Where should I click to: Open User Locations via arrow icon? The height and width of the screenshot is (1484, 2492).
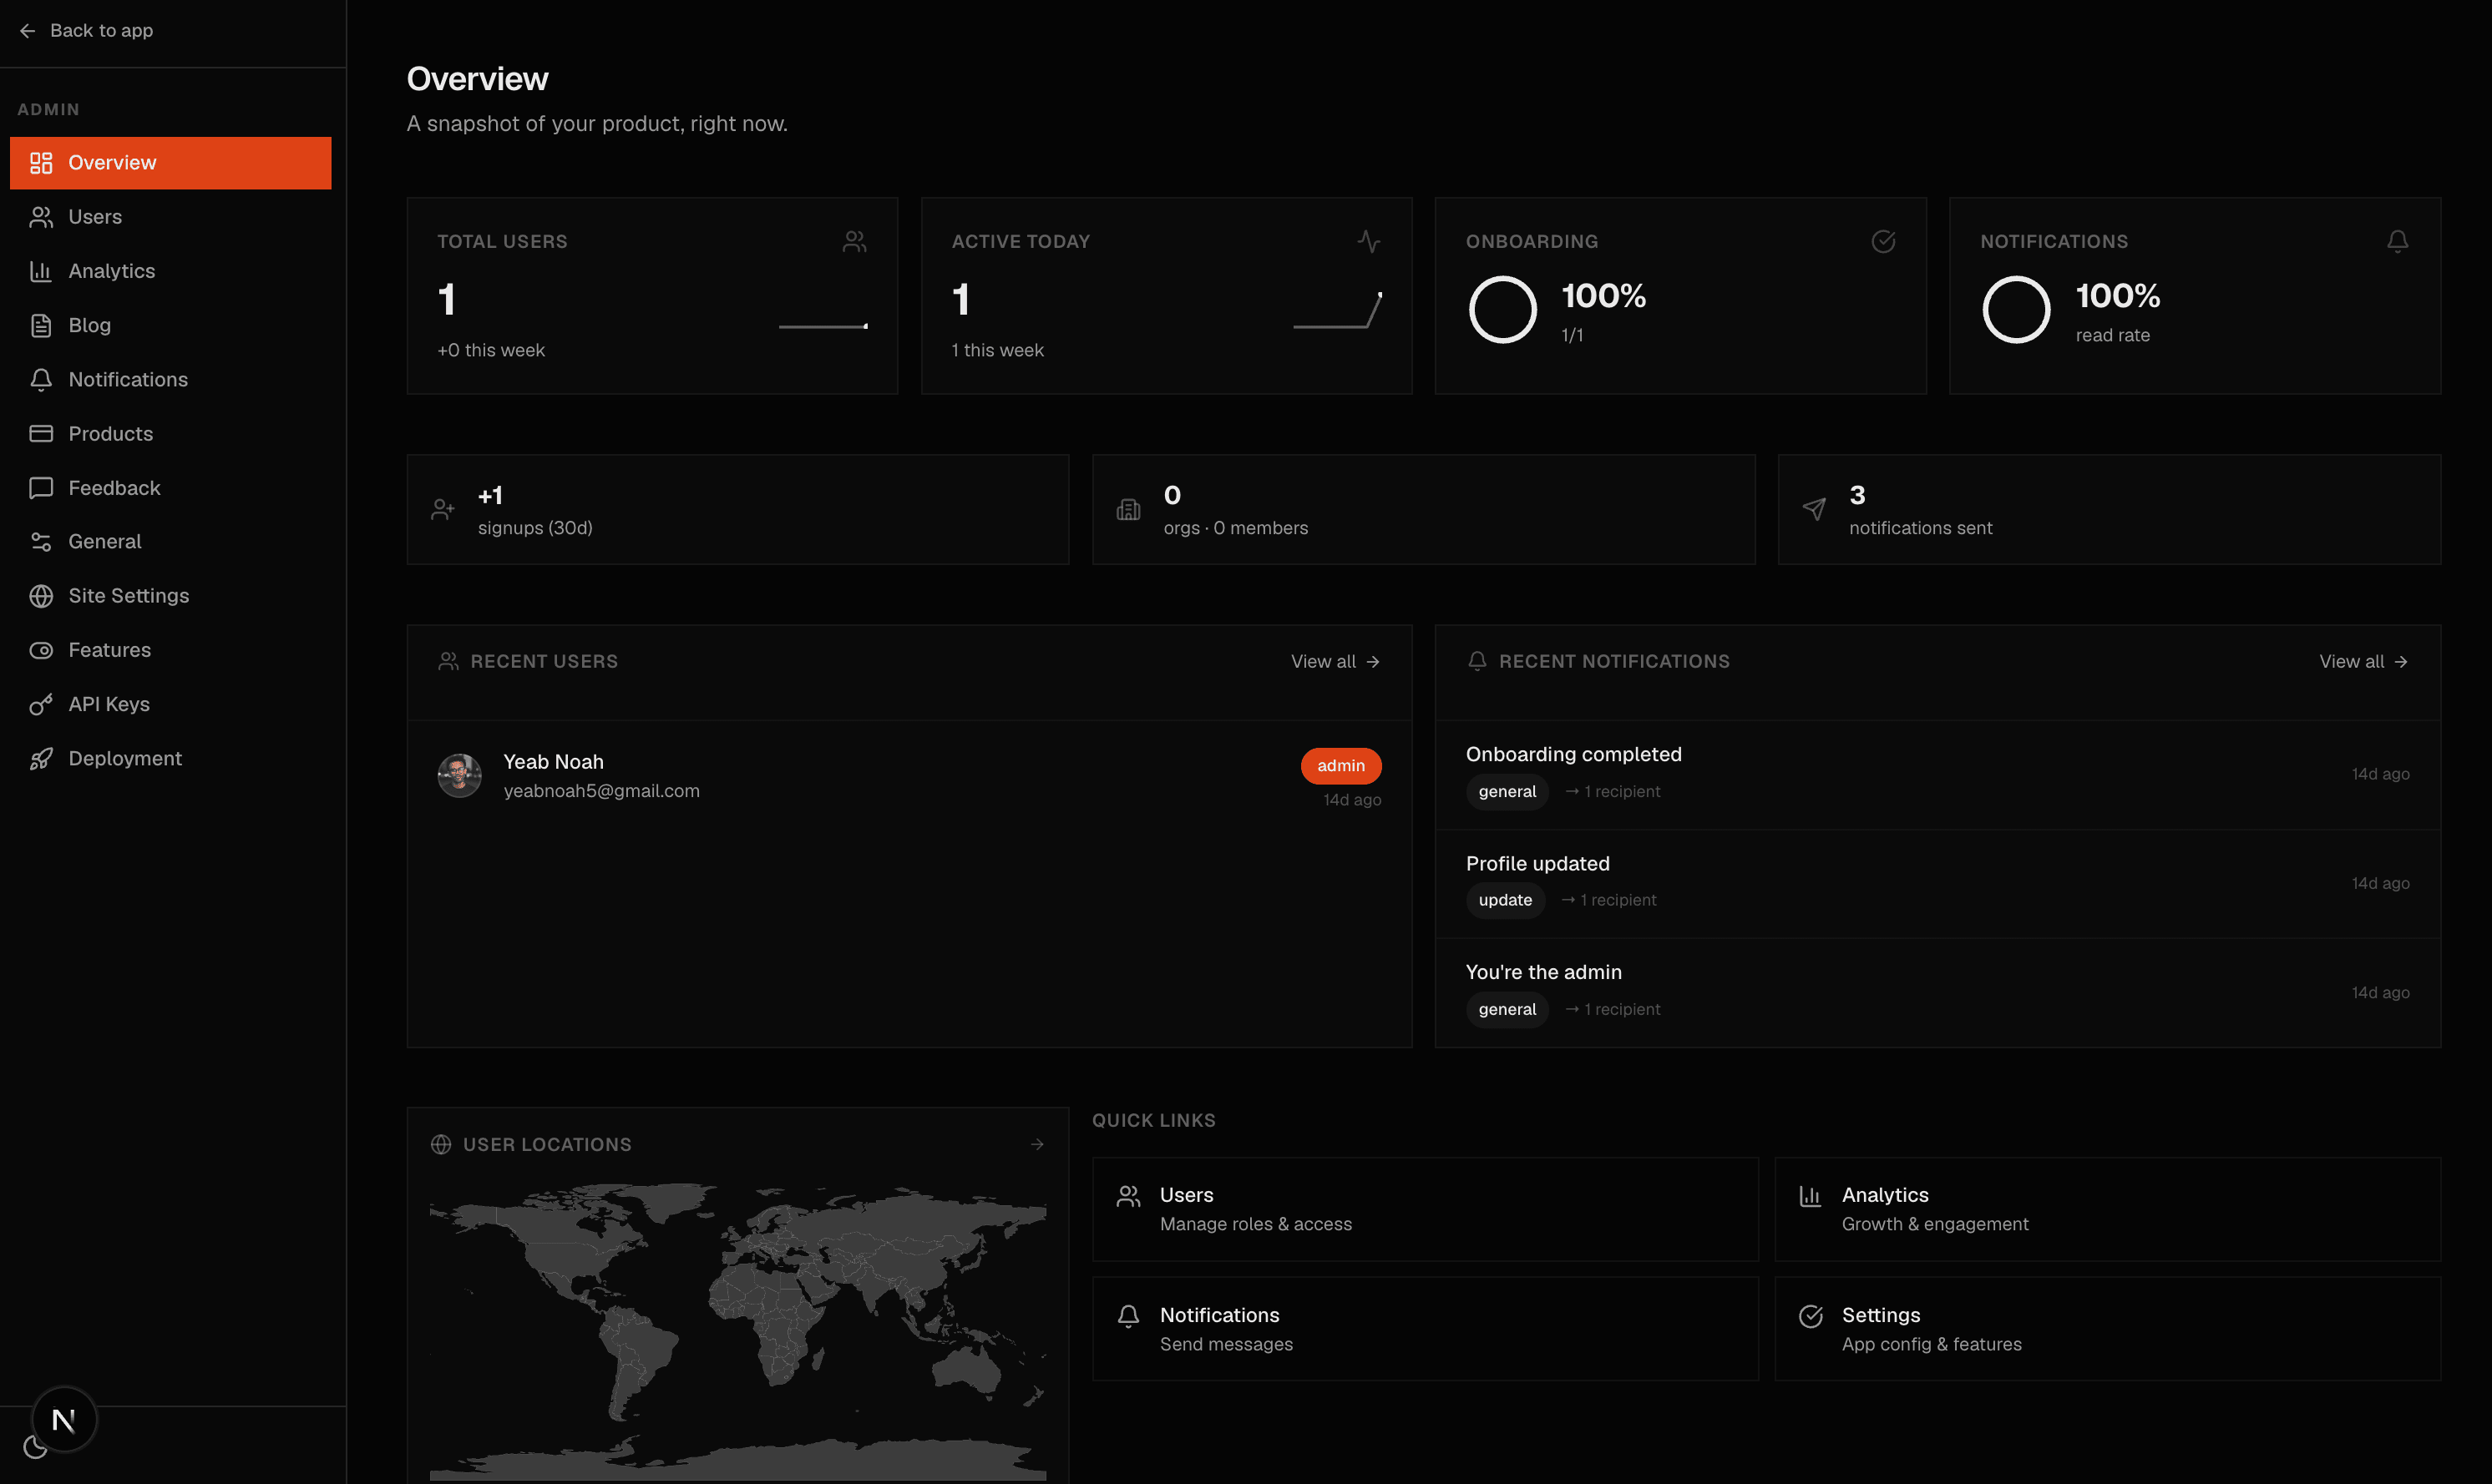(1037, 1144)
